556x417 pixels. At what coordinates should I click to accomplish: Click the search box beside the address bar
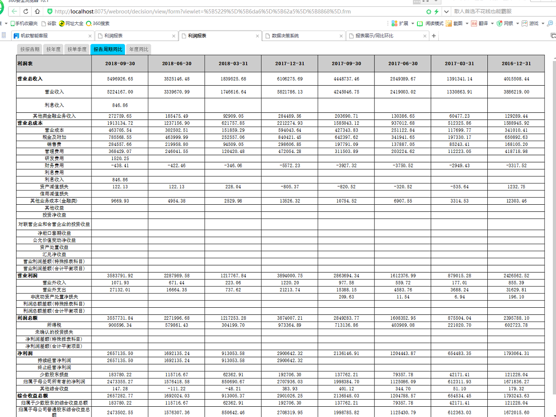(503, 11)
